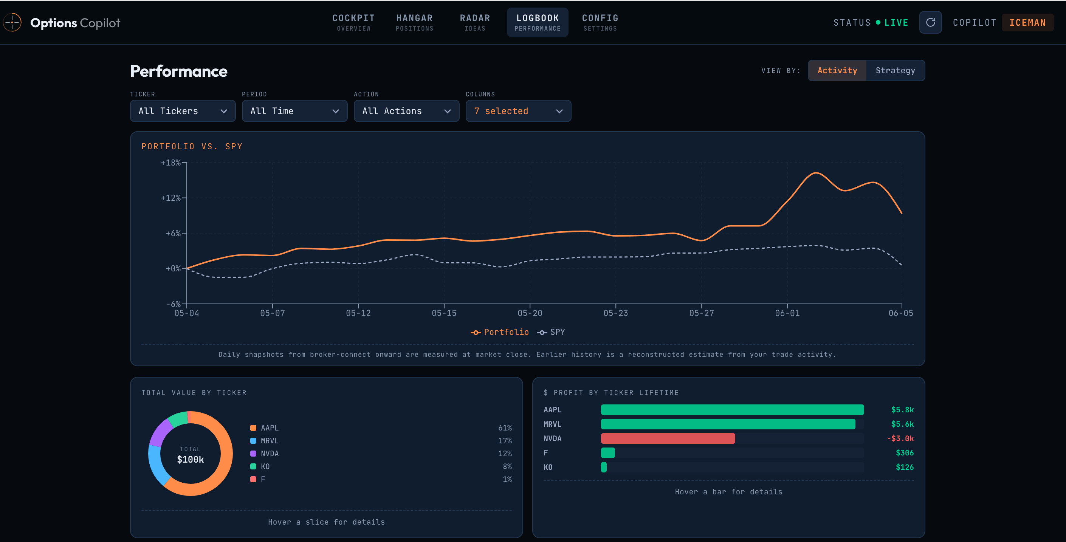Click the 12% NVDA allocation value

click(x=505, y=454)
